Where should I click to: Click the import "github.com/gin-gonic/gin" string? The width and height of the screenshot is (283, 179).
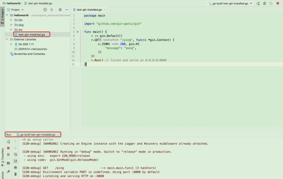coord(119,23)
